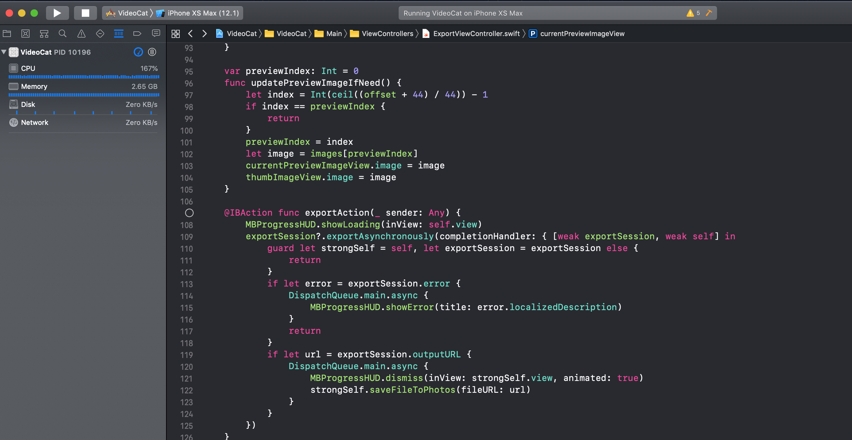Open the Breakpoint navigator icon
This screenshot has height=440, width=852.
pos(137,33)
